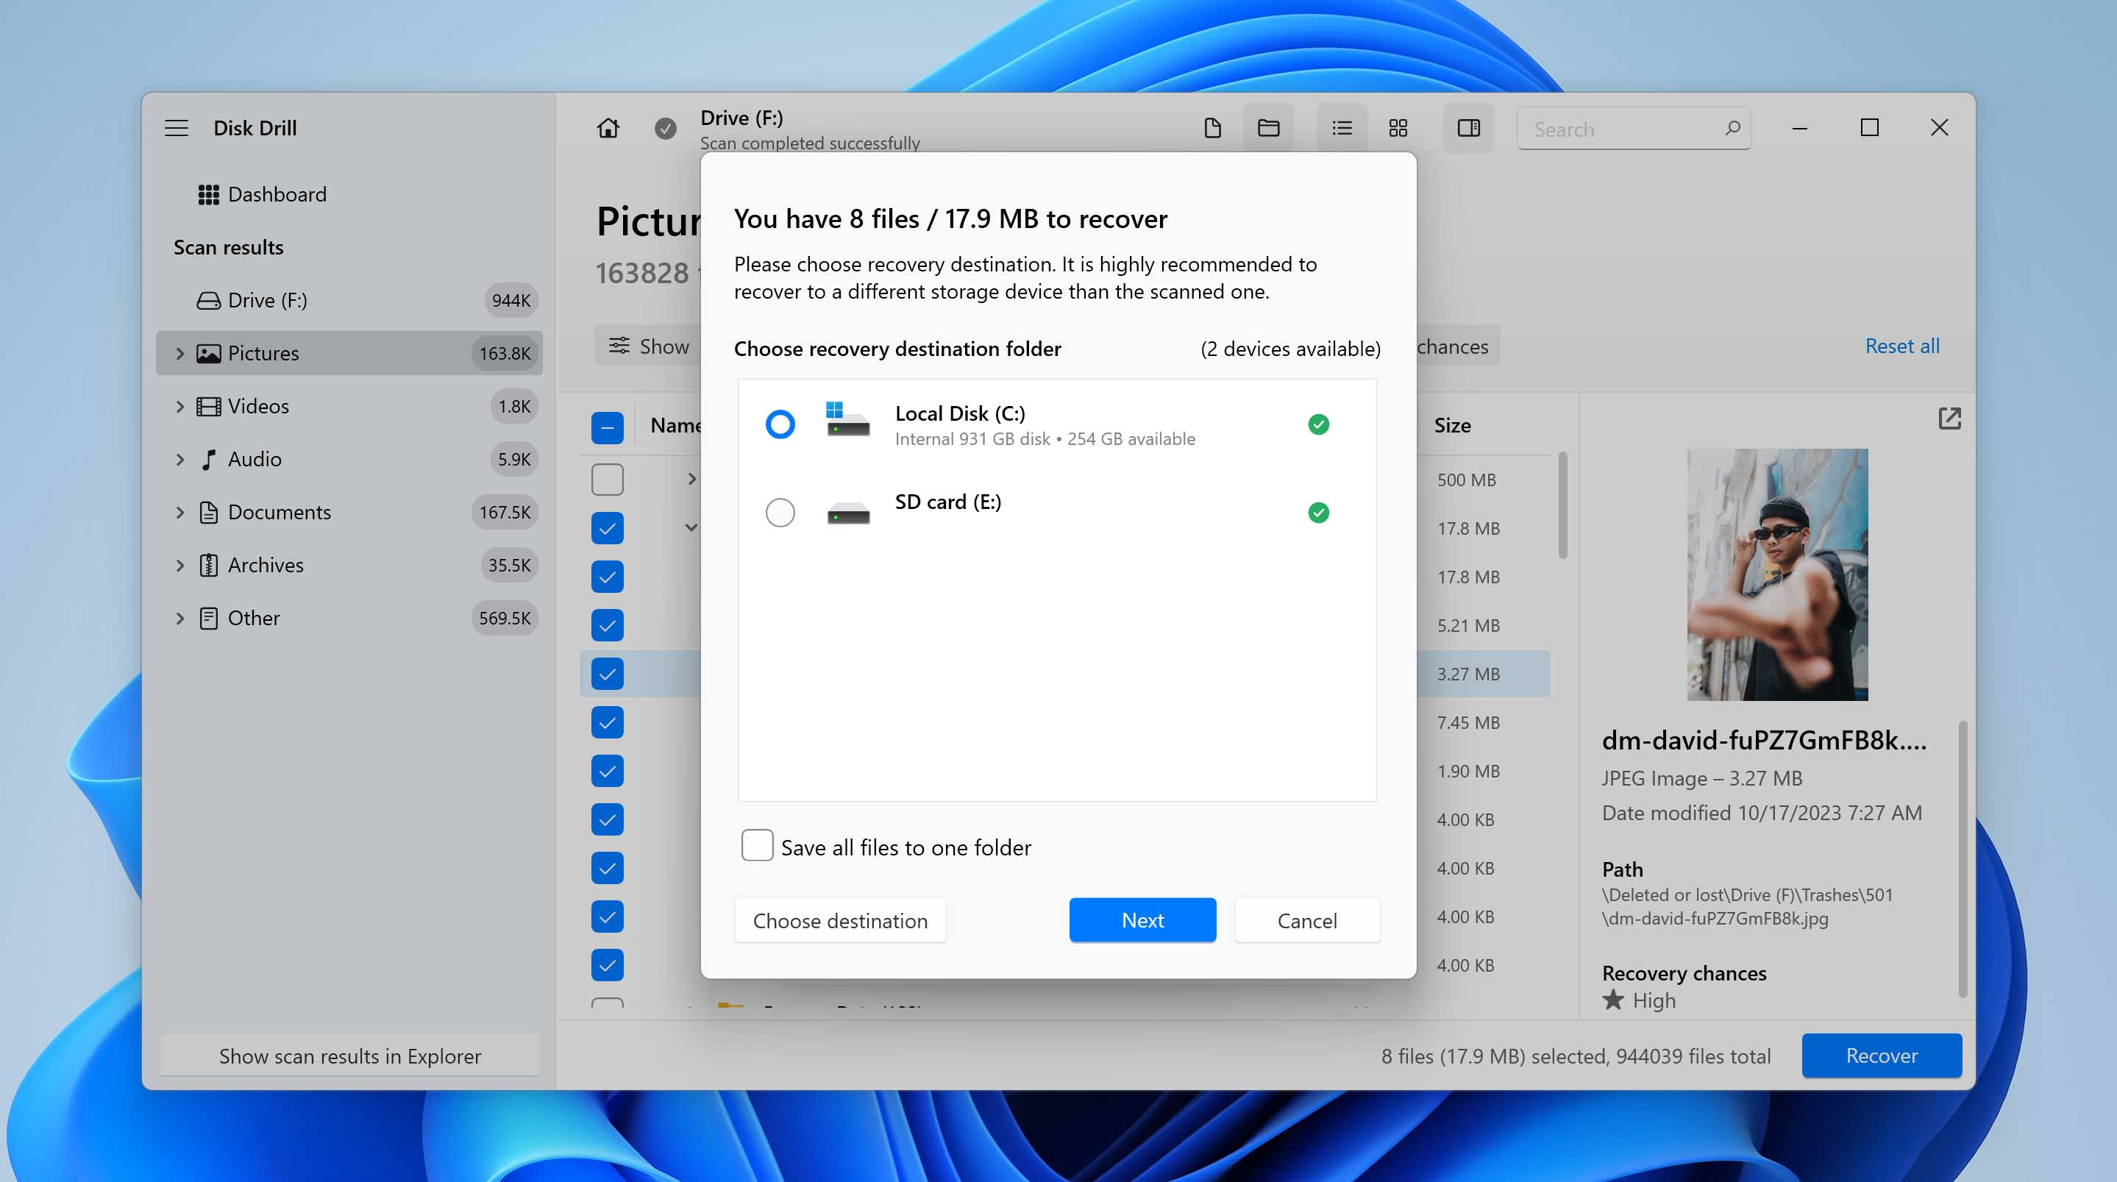This screenshot has width=2117, height=1182.
Task: Click the Drive (F:) disk icon
Action: click(208, 301)
